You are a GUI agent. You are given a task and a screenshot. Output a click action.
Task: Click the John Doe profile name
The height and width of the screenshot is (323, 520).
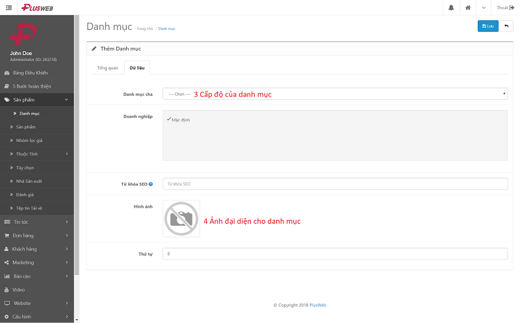(21, 53)
